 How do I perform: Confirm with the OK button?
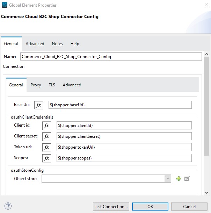150,206
